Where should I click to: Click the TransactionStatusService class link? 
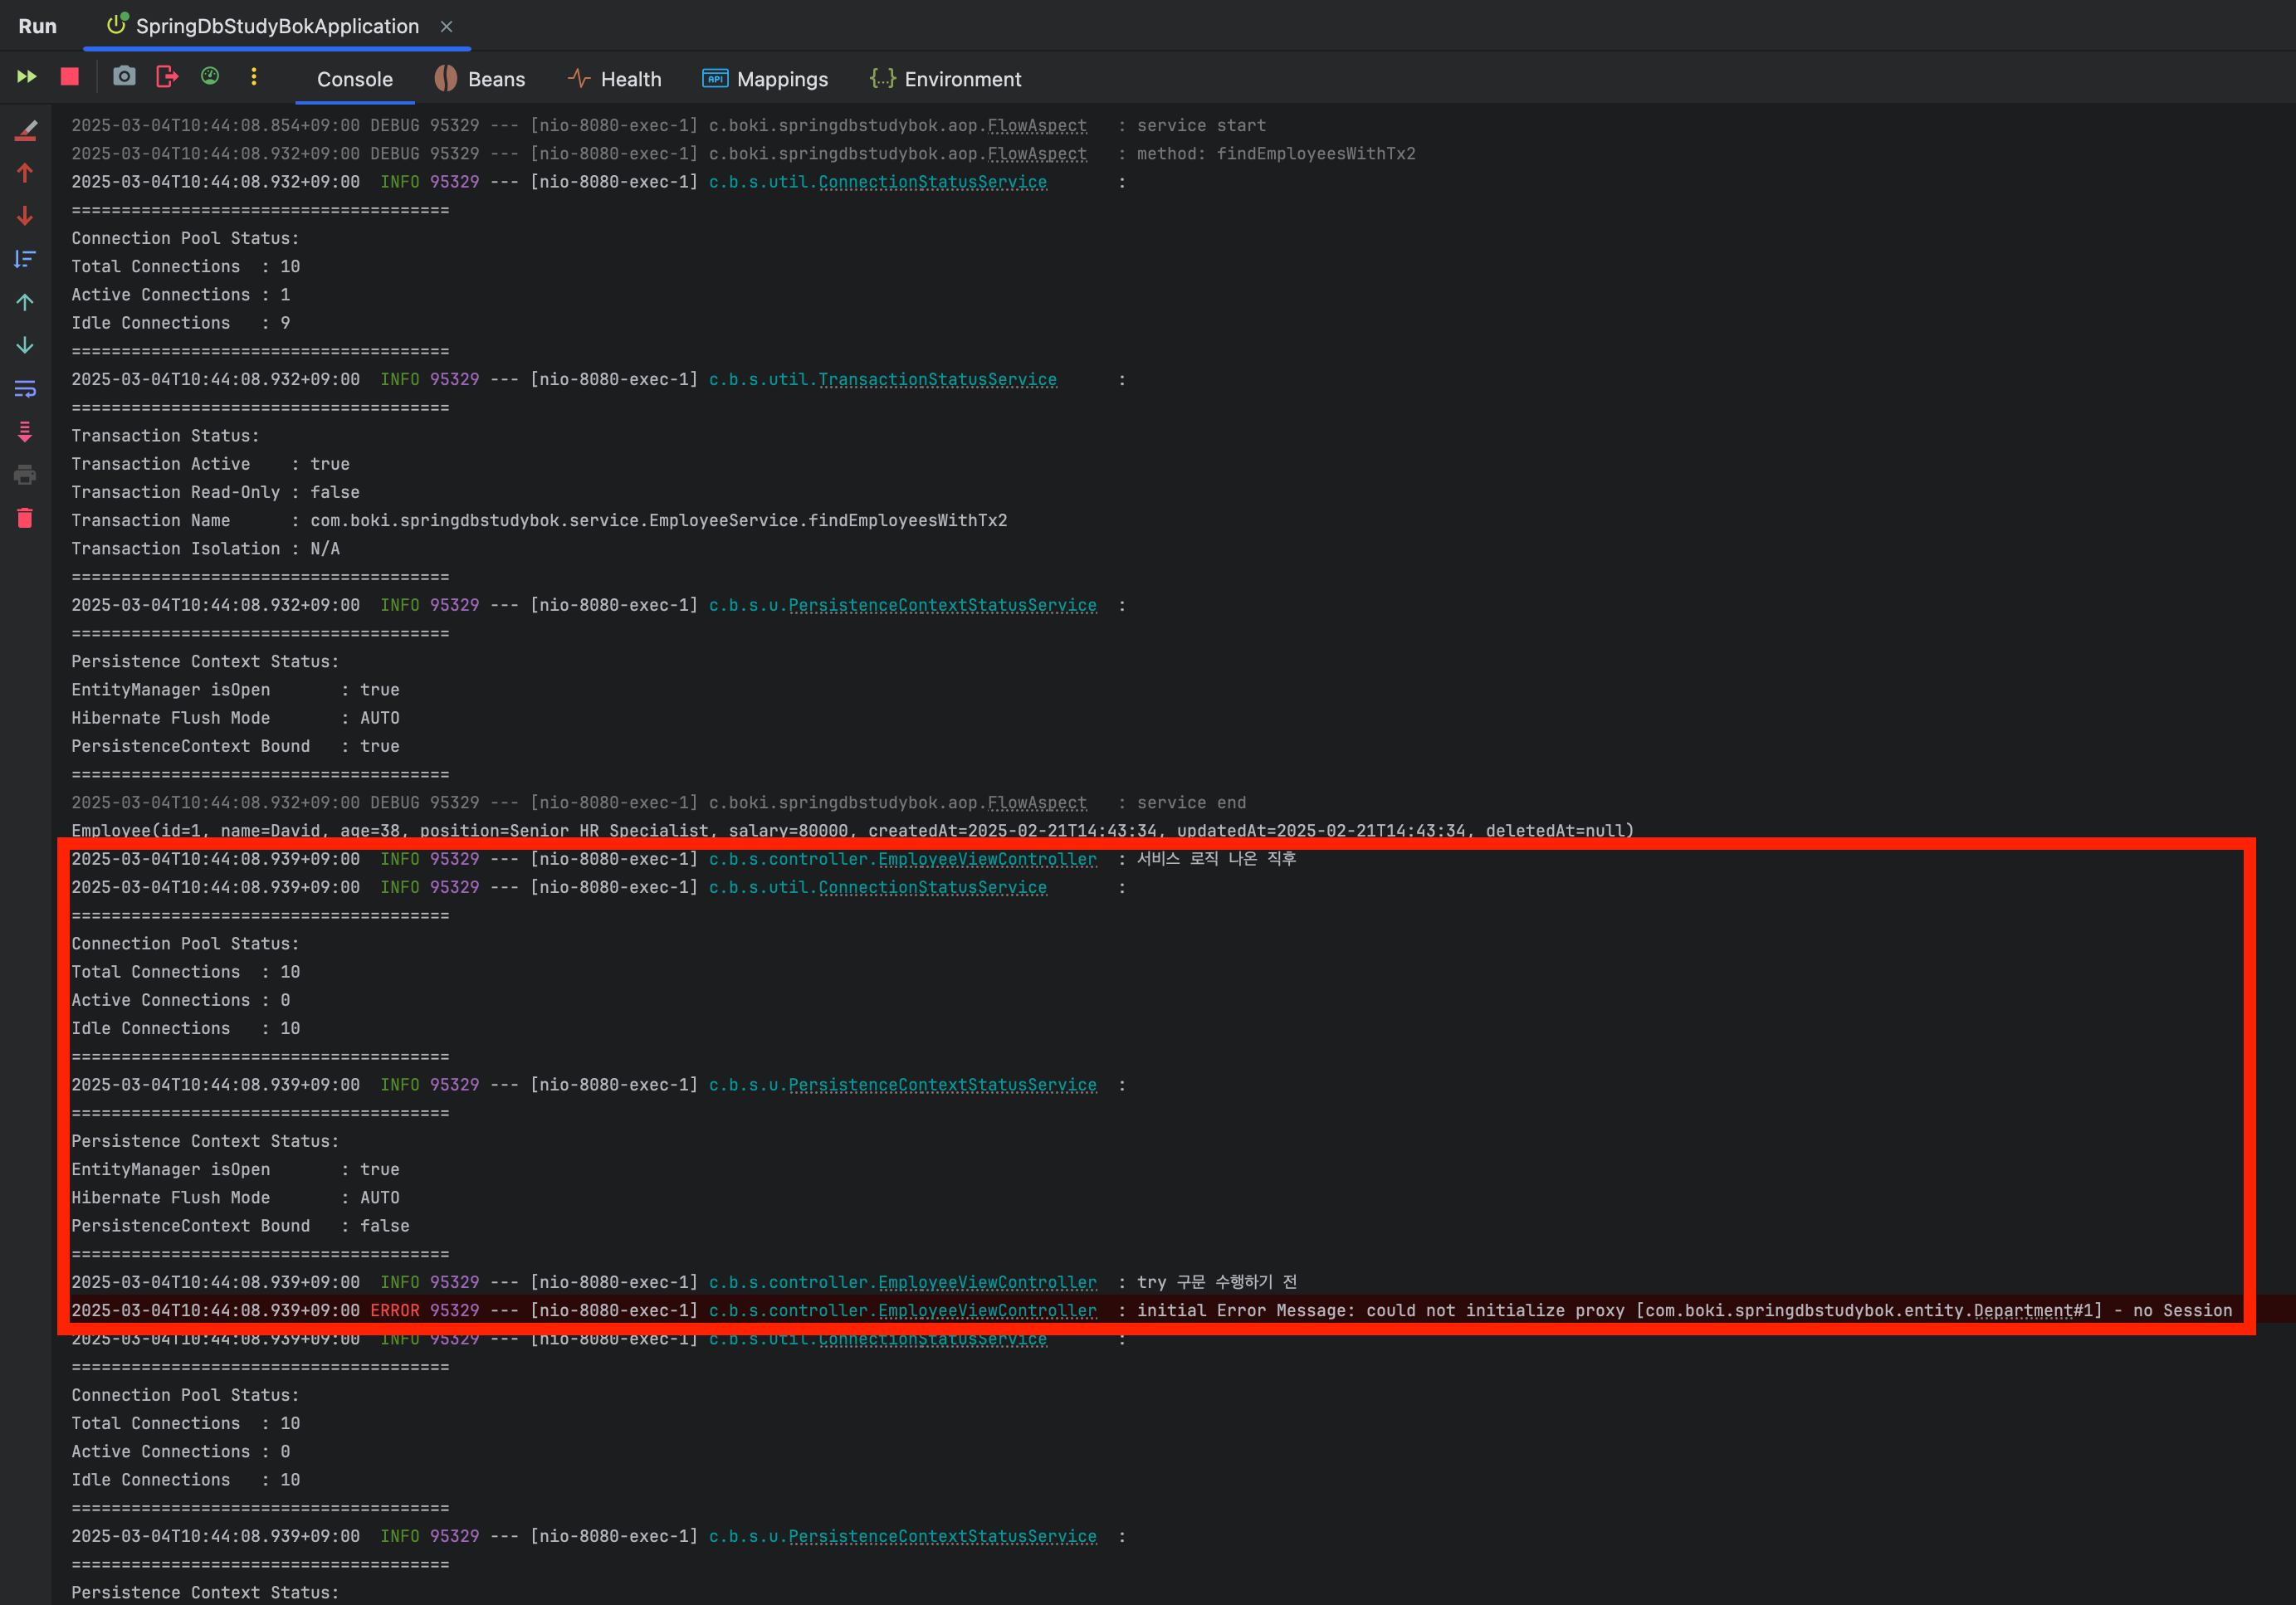937,380
